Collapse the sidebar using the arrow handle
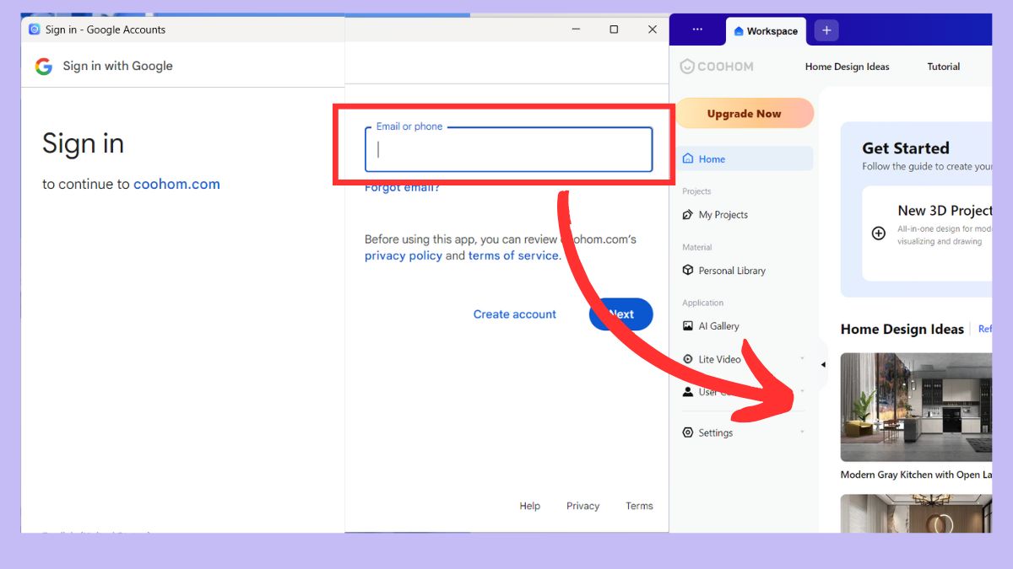 (x=823, y=365)
